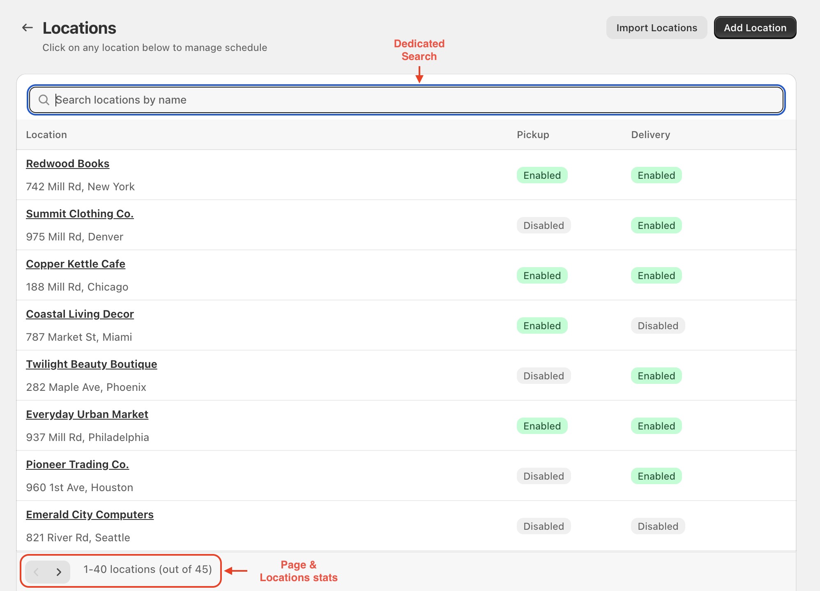Click the Pickup Disabled badge for Summit Clothing Co.
820x591 pixels.
click(544, 226)
